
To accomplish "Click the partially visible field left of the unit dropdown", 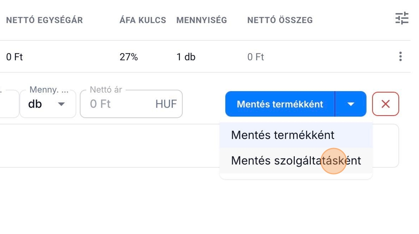I will [x=9, y=104].
